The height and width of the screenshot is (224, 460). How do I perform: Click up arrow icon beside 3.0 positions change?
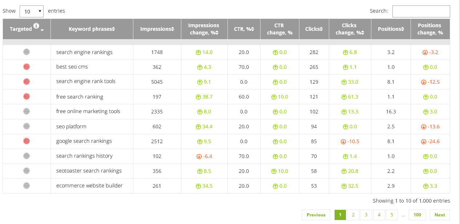[x=426, y=112]
